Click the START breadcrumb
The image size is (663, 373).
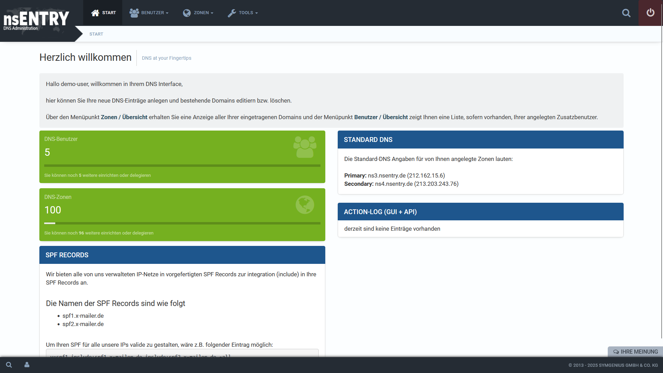point(96,34)
